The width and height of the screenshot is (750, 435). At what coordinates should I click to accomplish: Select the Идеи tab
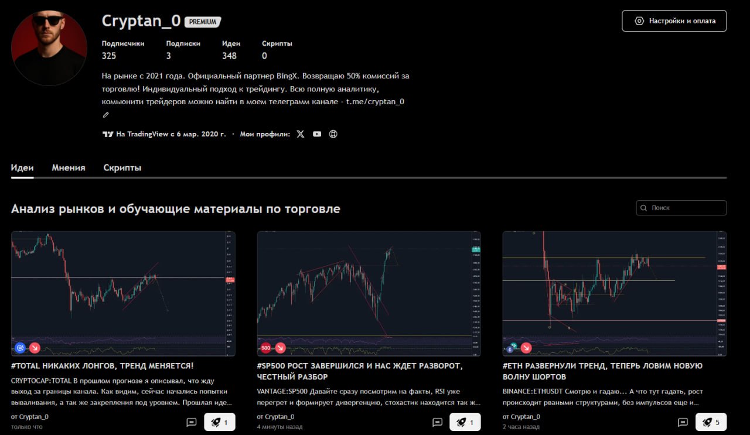(x=22, y=168)
